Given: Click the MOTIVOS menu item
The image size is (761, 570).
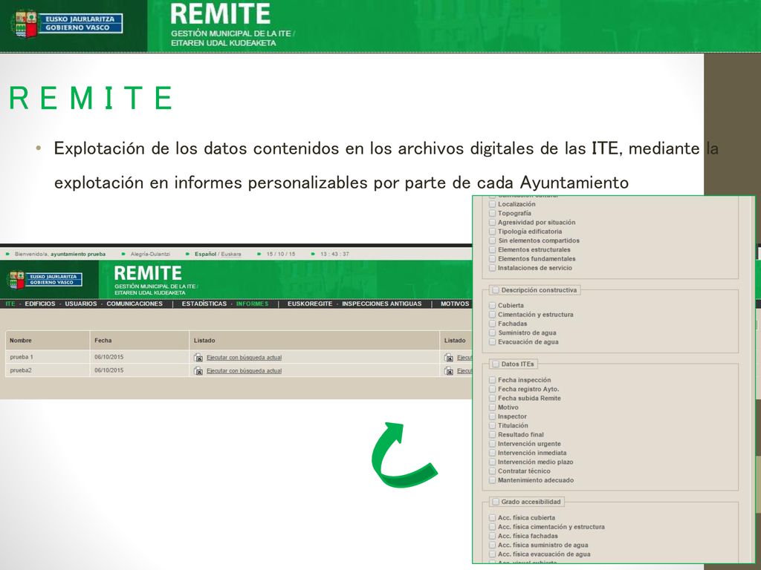Looking at the screenshot, I should click(x=455, y=304).
